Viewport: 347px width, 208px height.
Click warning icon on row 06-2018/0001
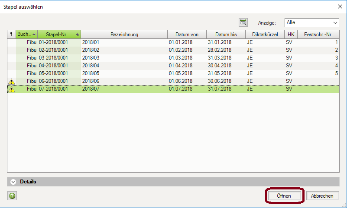tap(12, 81)
